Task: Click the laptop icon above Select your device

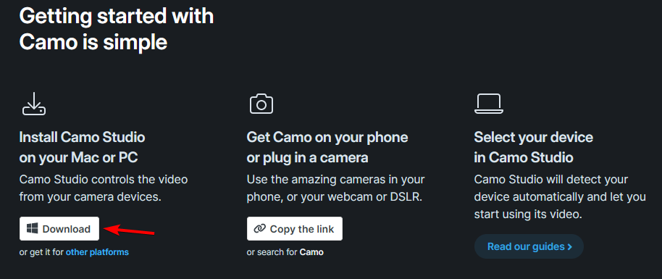Action: point(489,104)
